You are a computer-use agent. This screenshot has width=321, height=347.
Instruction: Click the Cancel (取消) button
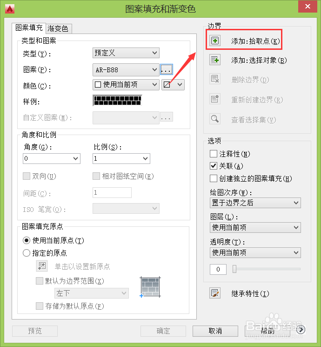coord(215,331)
